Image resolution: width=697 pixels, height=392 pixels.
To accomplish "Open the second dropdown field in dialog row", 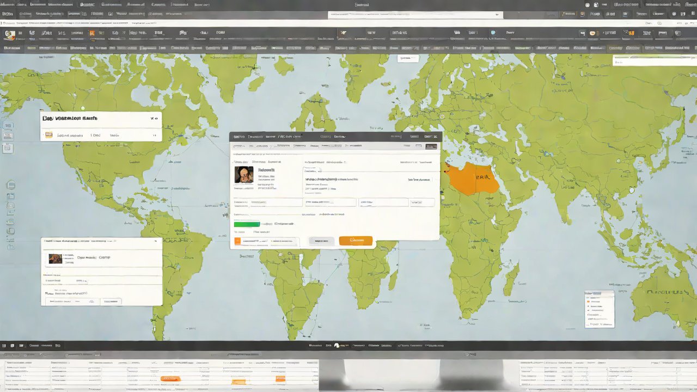I will pyautogui.click(x=330, y=202).
